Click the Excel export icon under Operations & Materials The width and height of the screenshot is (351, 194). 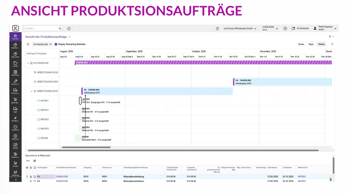(x=35, y=161)
